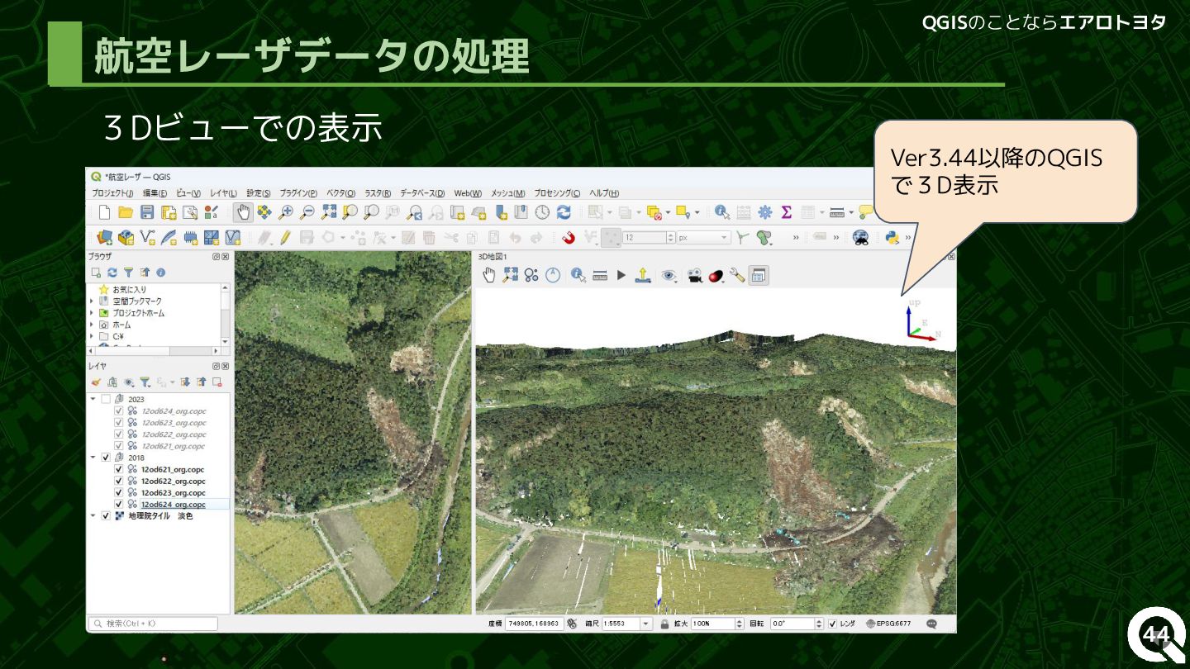Open the messages log icon in status bar
1190x669 pixels.
pyautogui.click(x=932, y=624)
